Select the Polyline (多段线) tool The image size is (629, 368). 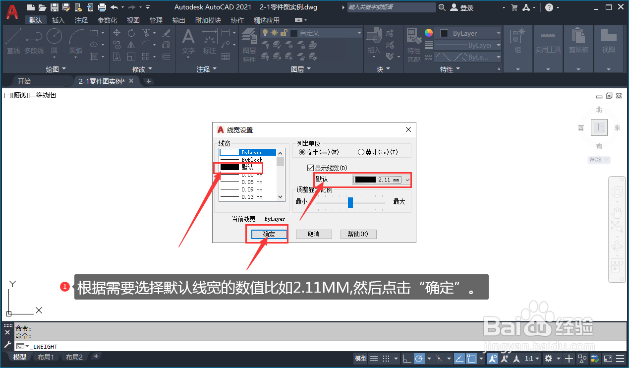(x=34, y=41)
